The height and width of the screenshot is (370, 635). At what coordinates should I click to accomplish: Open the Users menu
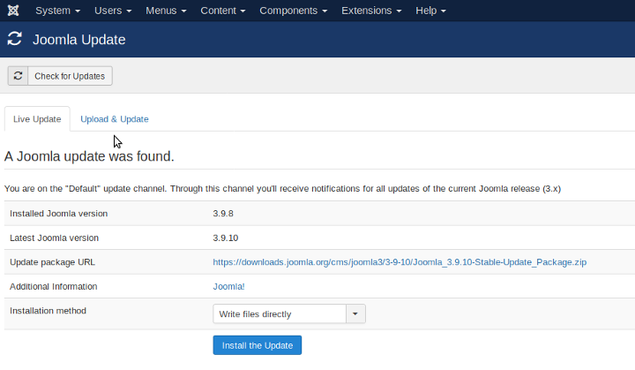tap(113, 11)
